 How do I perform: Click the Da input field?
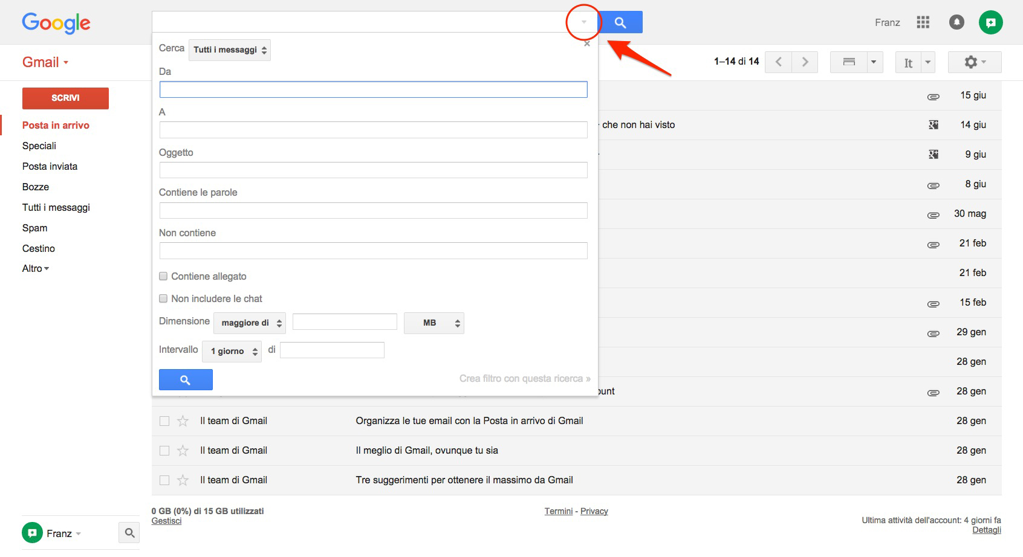pos(373,89)
